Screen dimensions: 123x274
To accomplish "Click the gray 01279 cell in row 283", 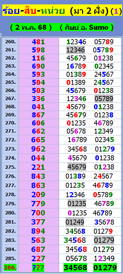I will [104, 240].
